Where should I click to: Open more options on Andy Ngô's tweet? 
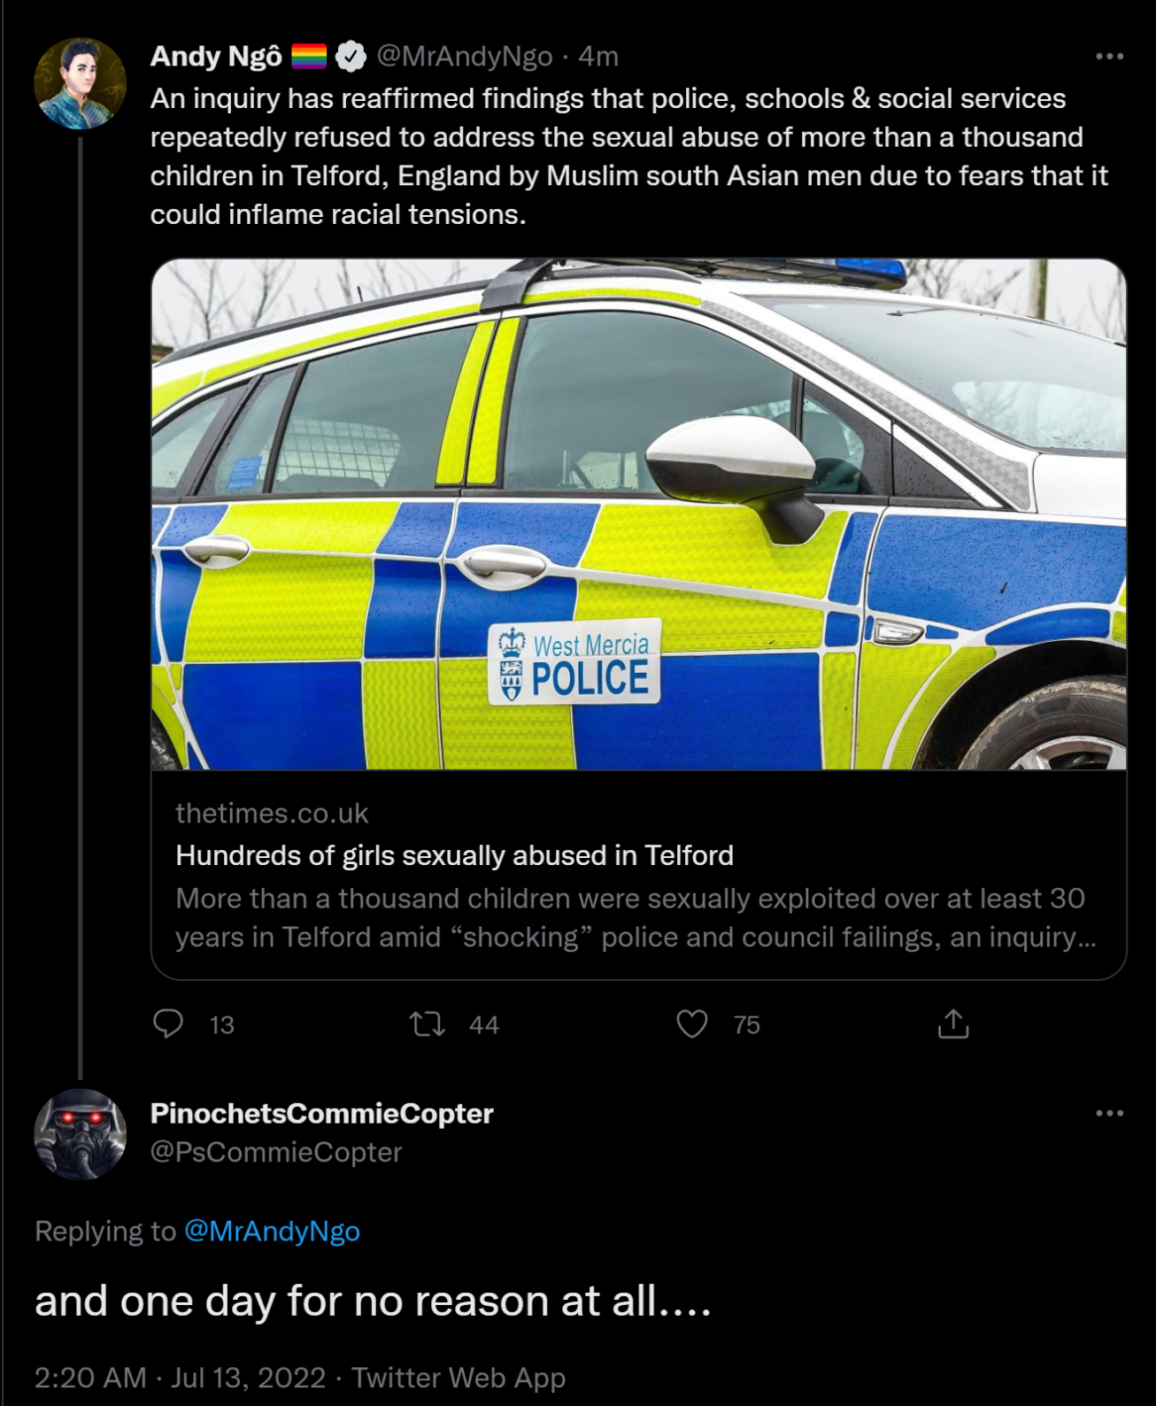pos(1109,57)
